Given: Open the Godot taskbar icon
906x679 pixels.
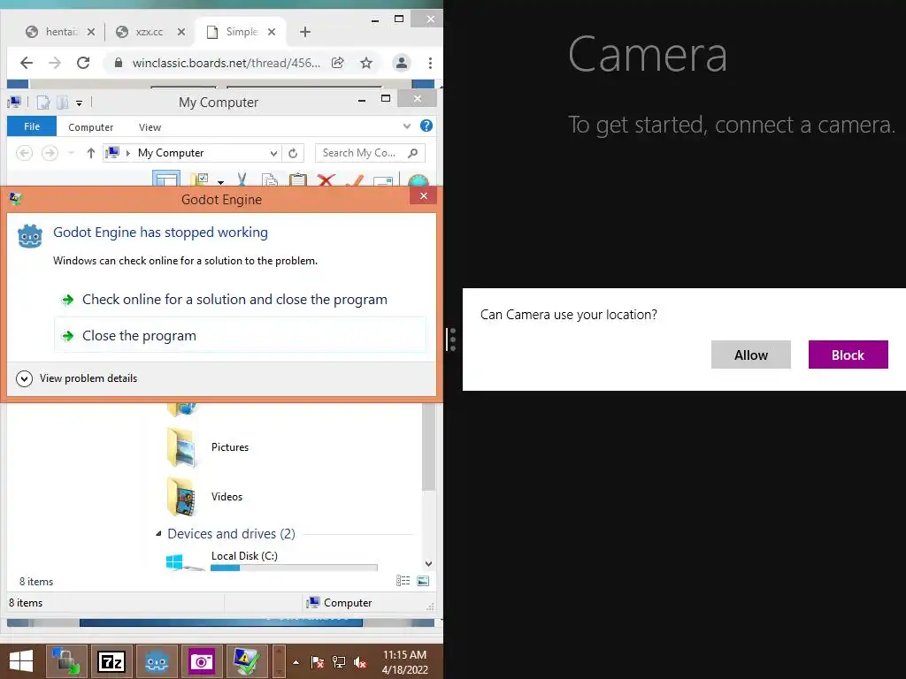Looking at the screenshot, I should [x=157, y=661].
